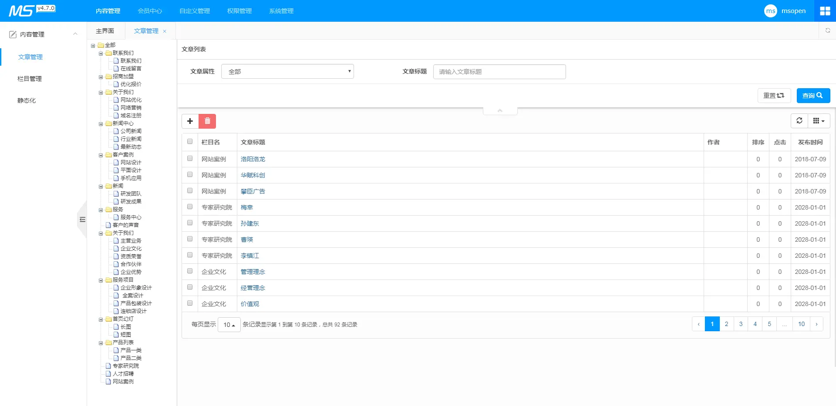
Task: Select 公司新闻 in the category tree
Action: tap(131, 131)
